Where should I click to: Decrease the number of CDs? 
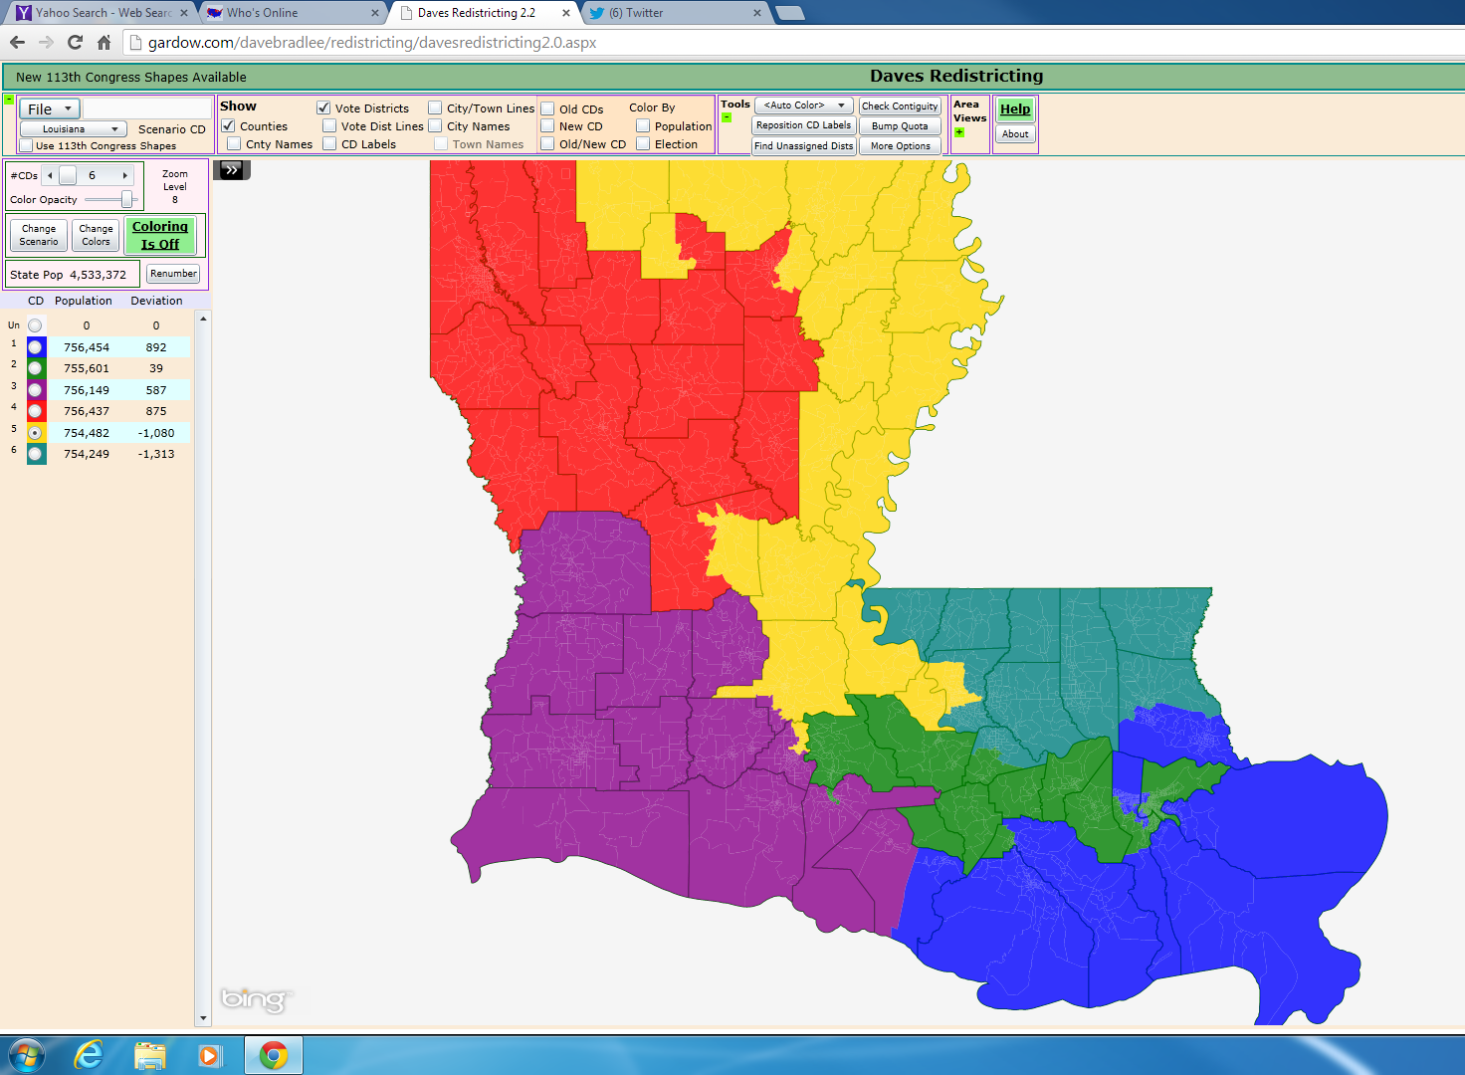(50, 175)
